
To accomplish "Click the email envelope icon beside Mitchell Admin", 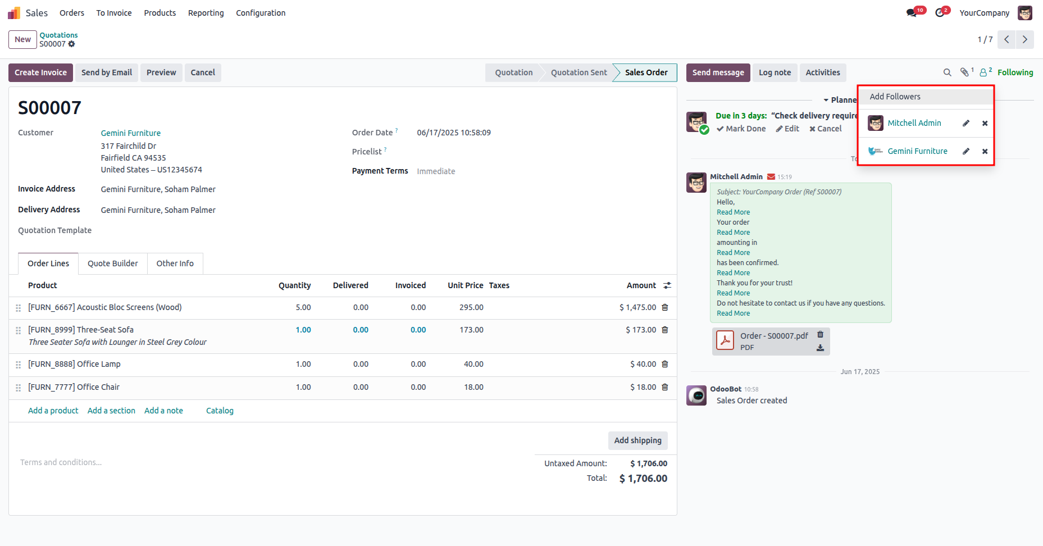I will tap(771, 177).
